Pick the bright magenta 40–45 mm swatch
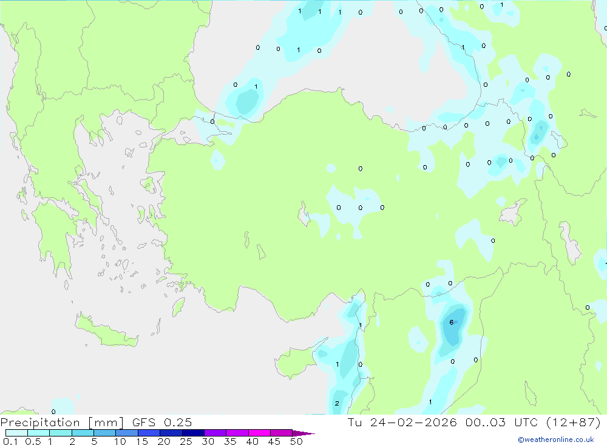Screen dimensions: 607x445 point(259,433)
